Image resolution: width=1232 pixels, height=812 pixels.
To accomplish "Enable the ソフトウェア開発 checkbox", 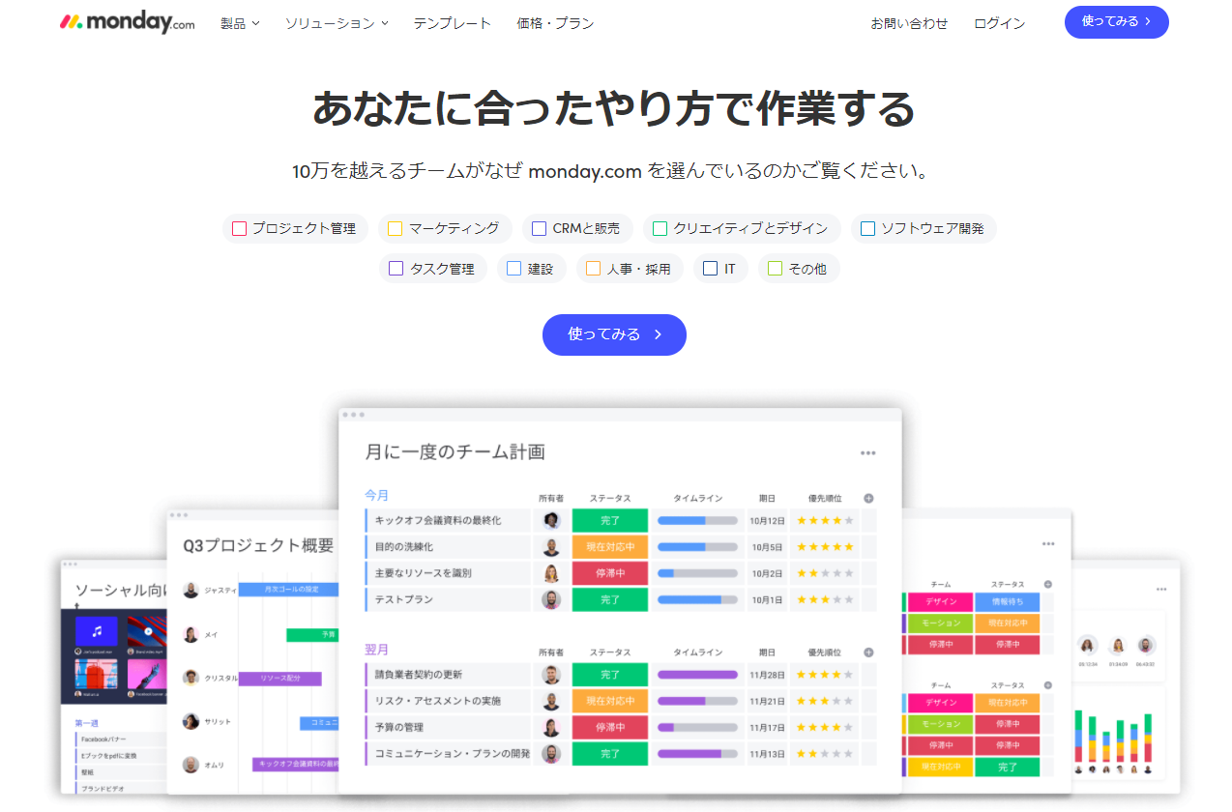I will (867, 229).
